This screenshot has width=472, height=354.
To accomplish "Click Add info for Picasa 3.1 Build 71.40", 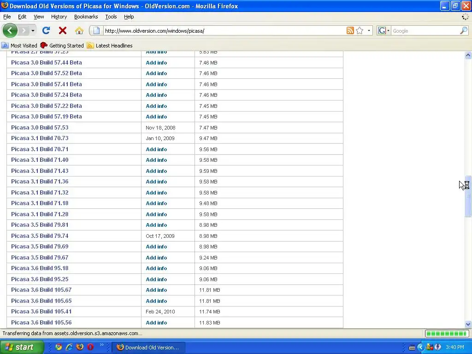I will pos(156,160).
